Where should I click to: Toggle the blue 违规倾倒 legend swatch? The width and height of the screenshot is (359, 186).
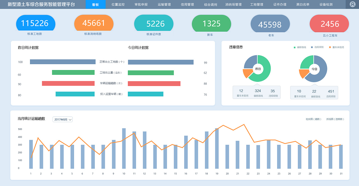(312, 47)
